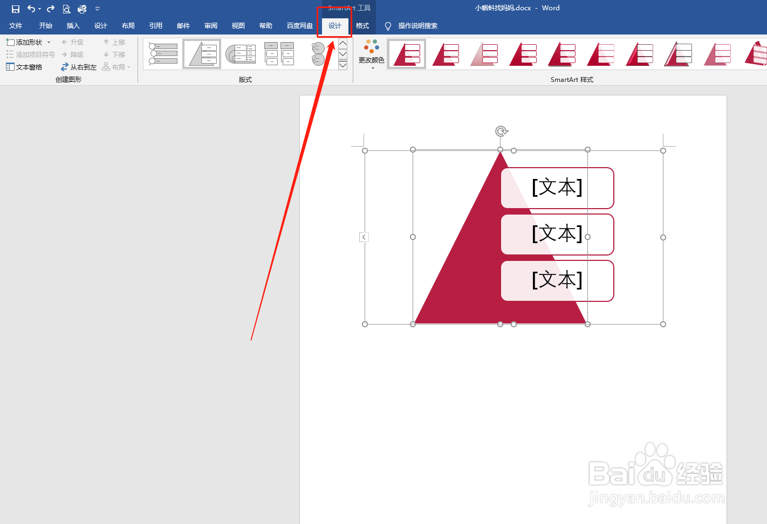Open the 帮助 ribbon tab
Viewport: 767px width, 524px height.
click(x=266, y=26)
